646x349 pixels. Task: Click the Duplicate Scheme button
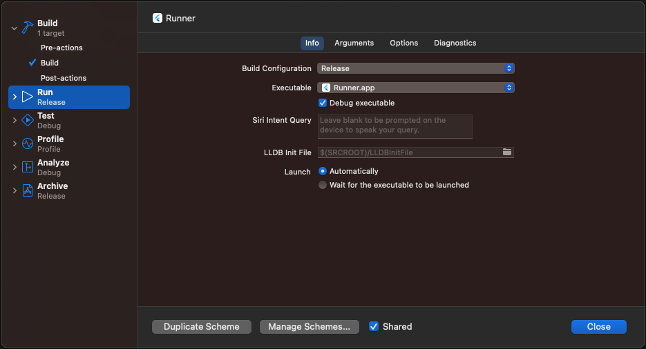[202, 327]
